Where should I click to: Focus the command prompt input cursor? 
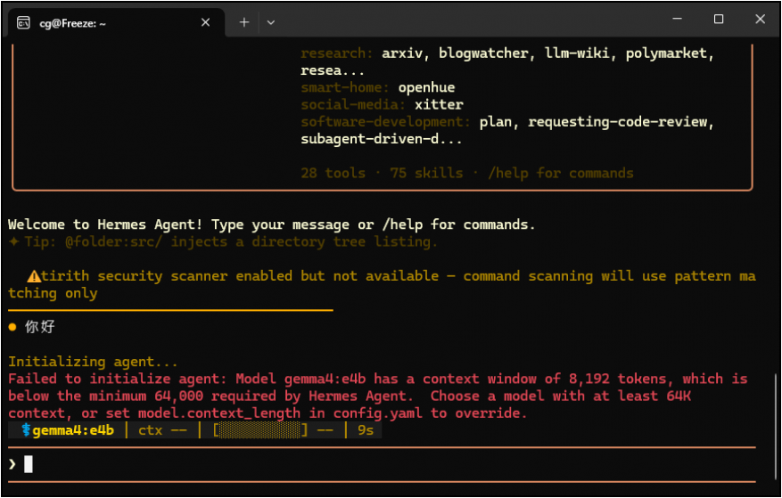click(29, 463)
